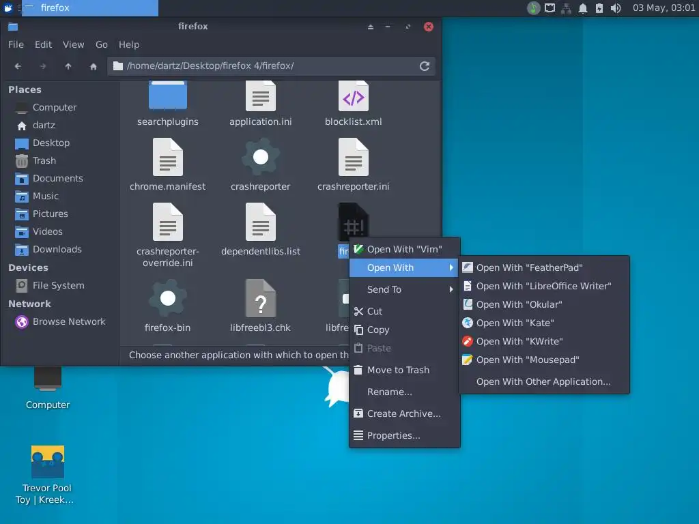Choose Open With "KWrite"
The height and width of the screenshot is (524, 699).
point(544,341)
